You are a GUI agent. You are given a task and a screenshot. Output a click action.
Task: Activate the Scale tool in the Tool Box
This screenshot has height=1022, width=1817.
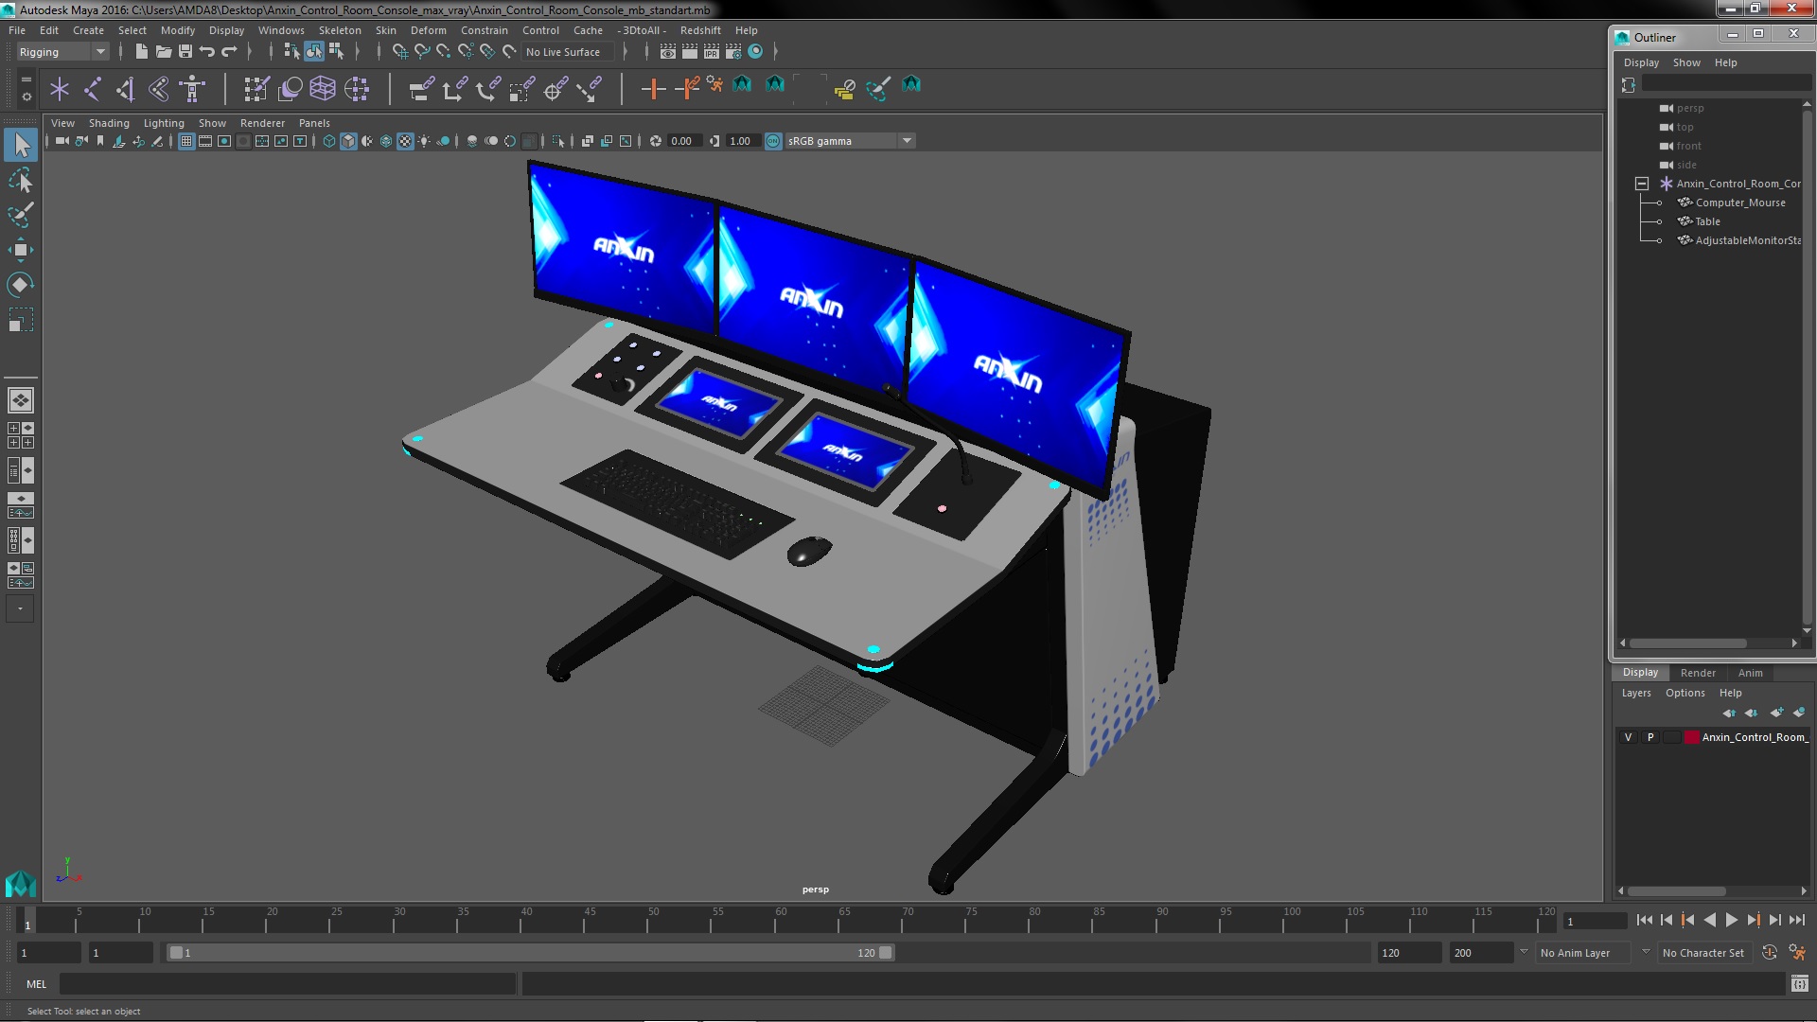click(x=21, y=320)
